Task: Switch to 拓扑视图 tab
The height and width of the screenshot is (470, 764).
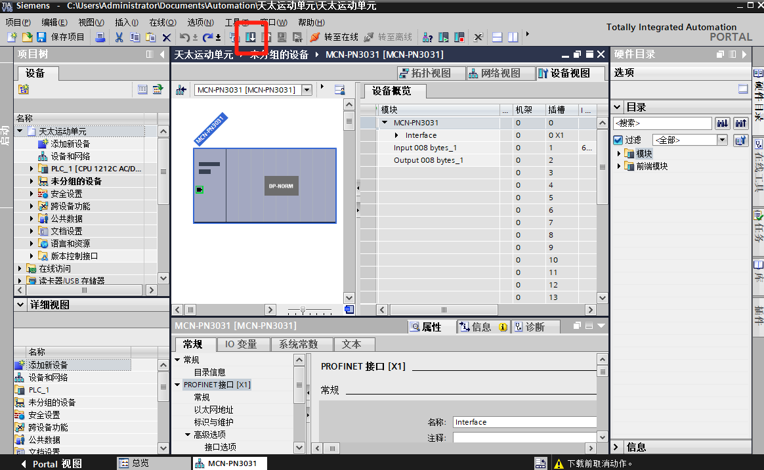Action: (x=431, y=73)
